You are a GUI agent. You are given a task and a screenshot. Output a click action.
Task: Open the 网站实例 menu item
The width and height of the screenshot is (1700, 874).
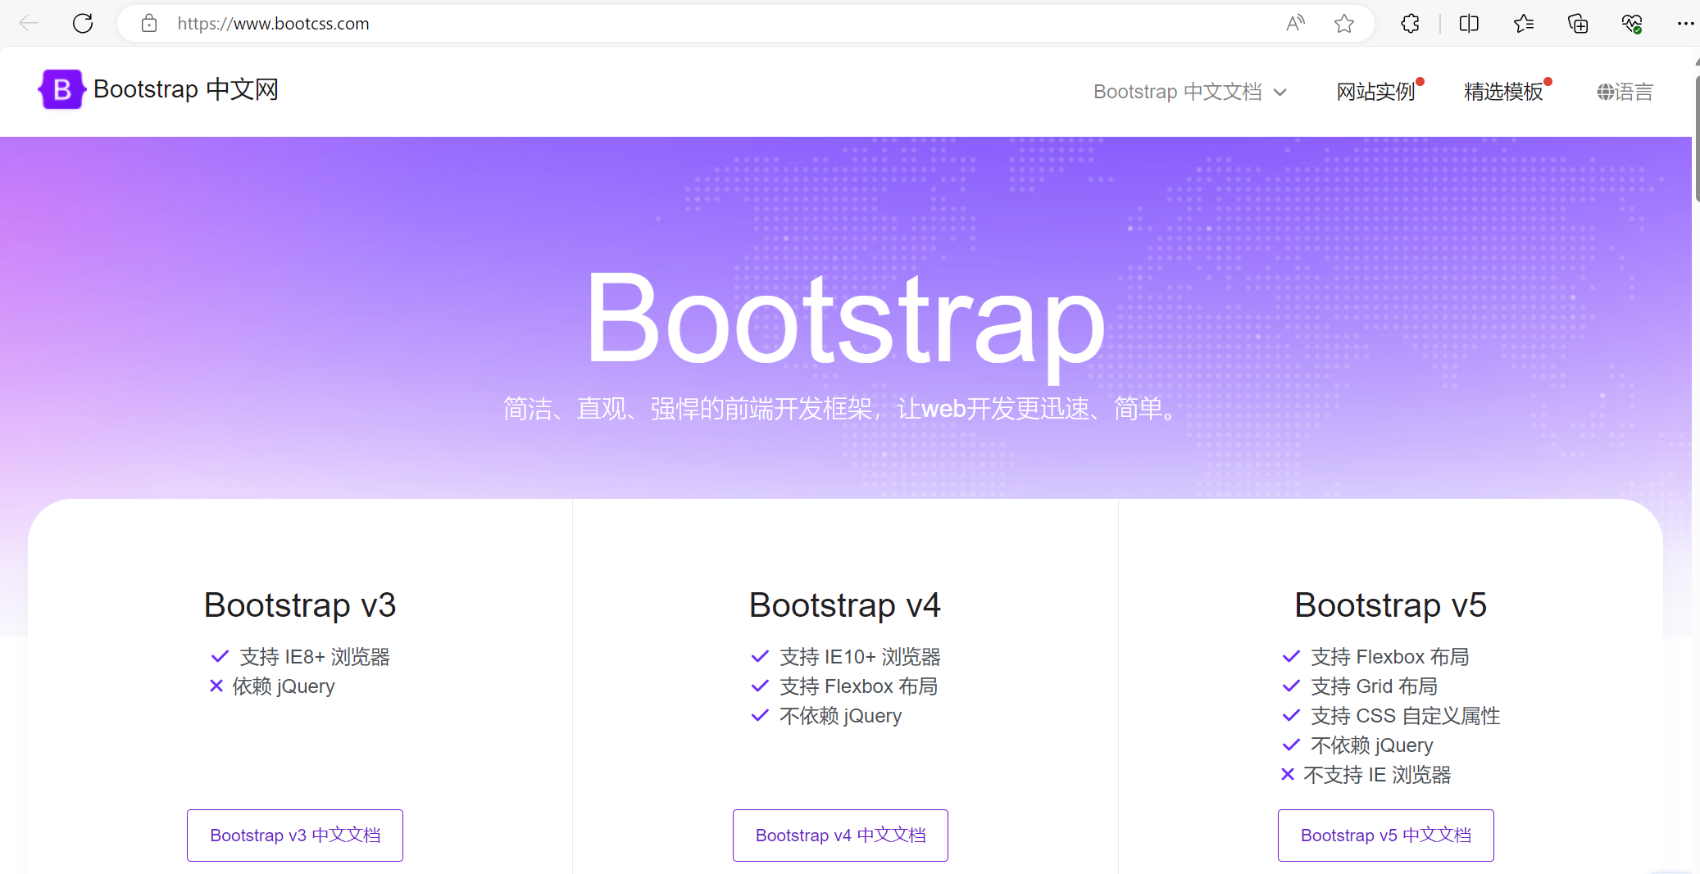click(1376, 91)
